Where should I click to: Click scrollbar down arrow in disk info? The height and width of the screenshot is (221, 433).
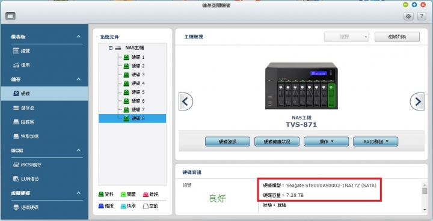425,210
